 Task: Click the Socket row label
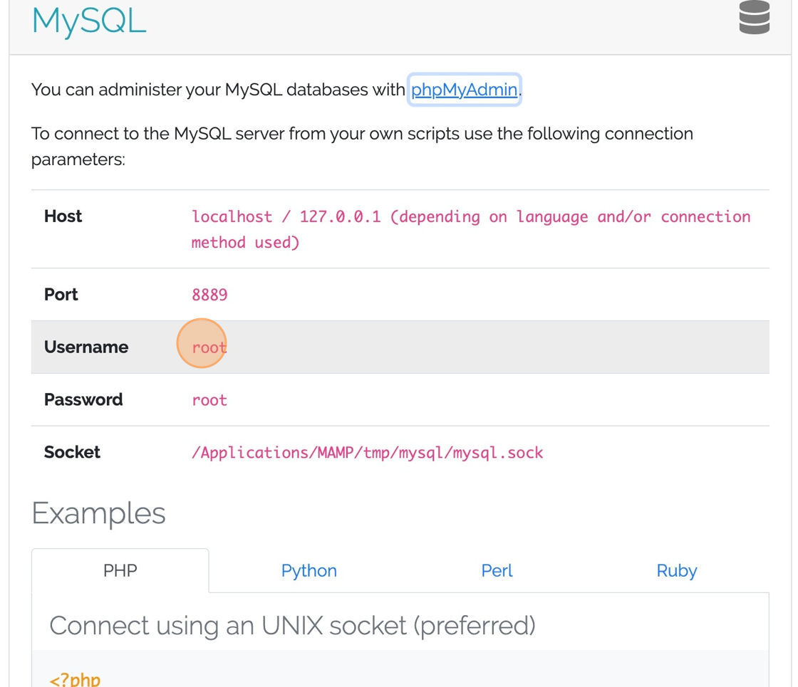tap(72, 453)
